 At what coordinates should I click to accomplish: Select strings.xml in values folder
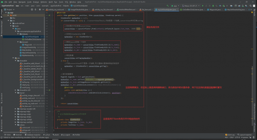click(26, 130)
